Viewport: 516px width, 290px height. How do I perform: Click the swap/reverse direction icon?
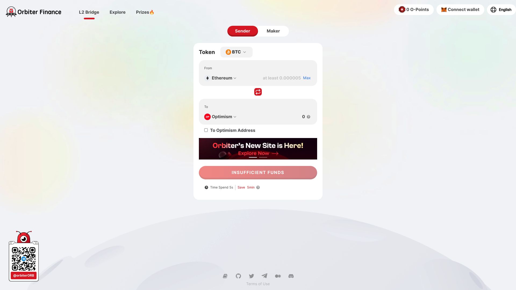click(258, 92)
